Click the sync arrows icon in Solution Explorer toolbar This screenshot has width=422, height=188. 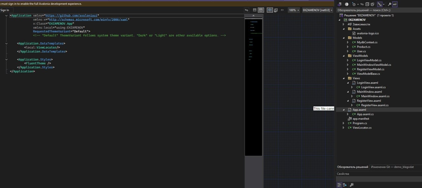coord(362,4)
